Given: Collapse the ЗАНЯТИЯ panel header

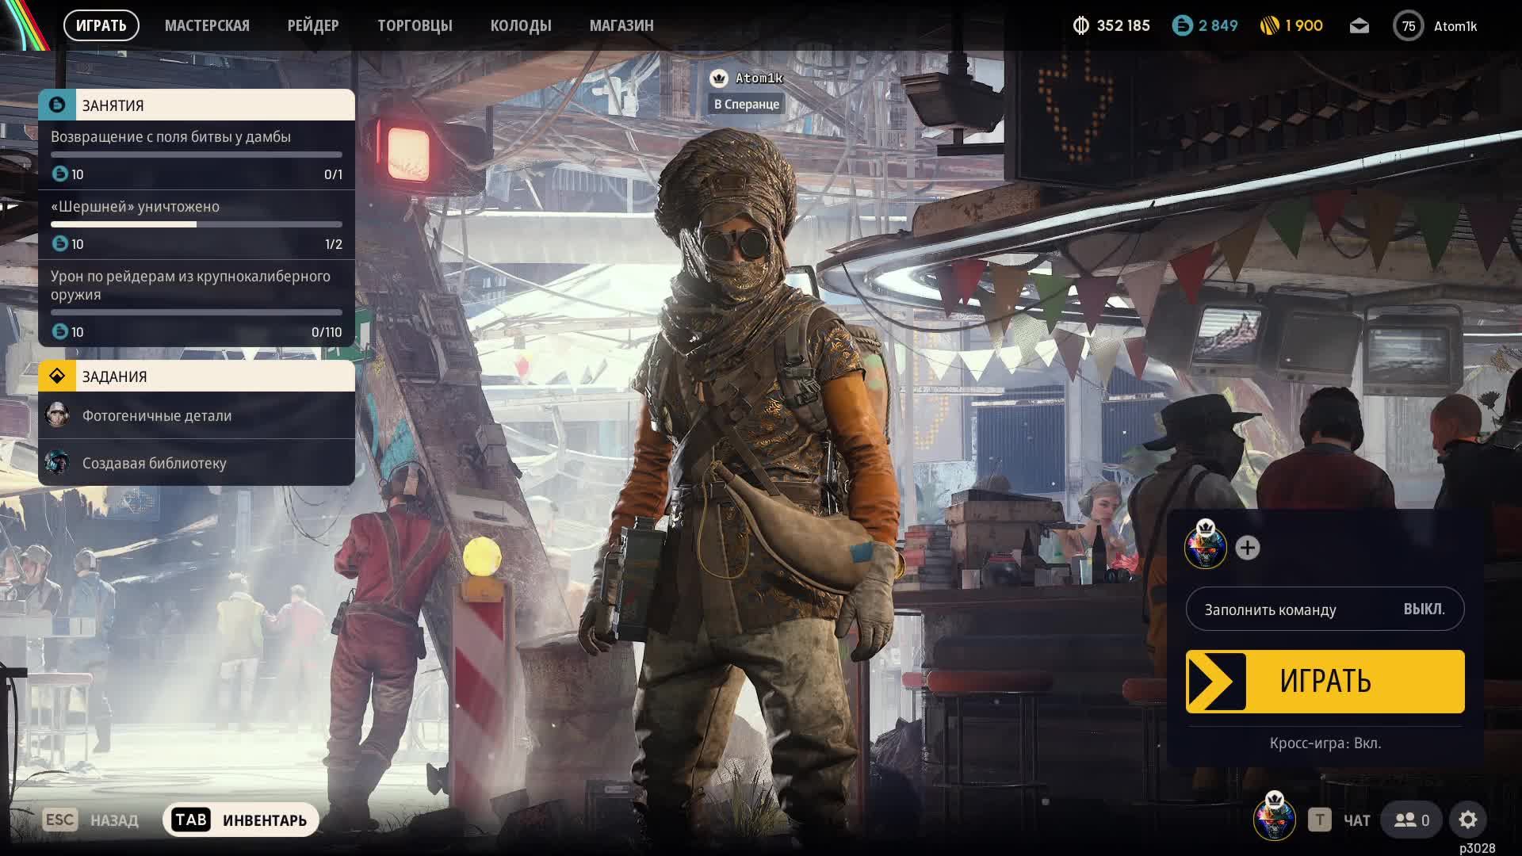Looking at the screenshot, I should point(196,105).
